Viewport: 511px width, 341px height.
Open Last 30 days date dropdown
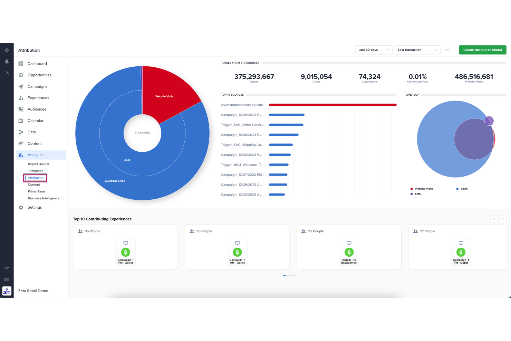[x=374, y=50]
